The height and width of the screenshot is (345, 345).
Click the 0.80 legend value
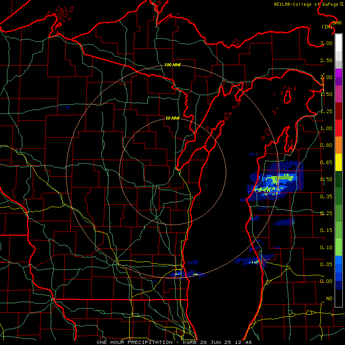pyautogui.click(x=326, y=145)
